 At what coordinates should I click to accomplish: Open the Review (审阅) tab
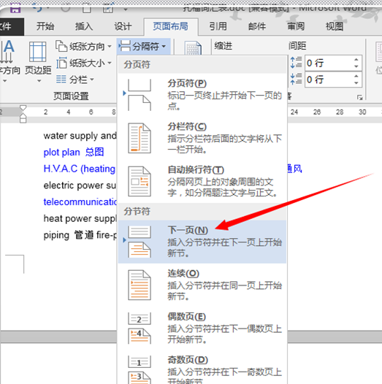coord(296,26)
